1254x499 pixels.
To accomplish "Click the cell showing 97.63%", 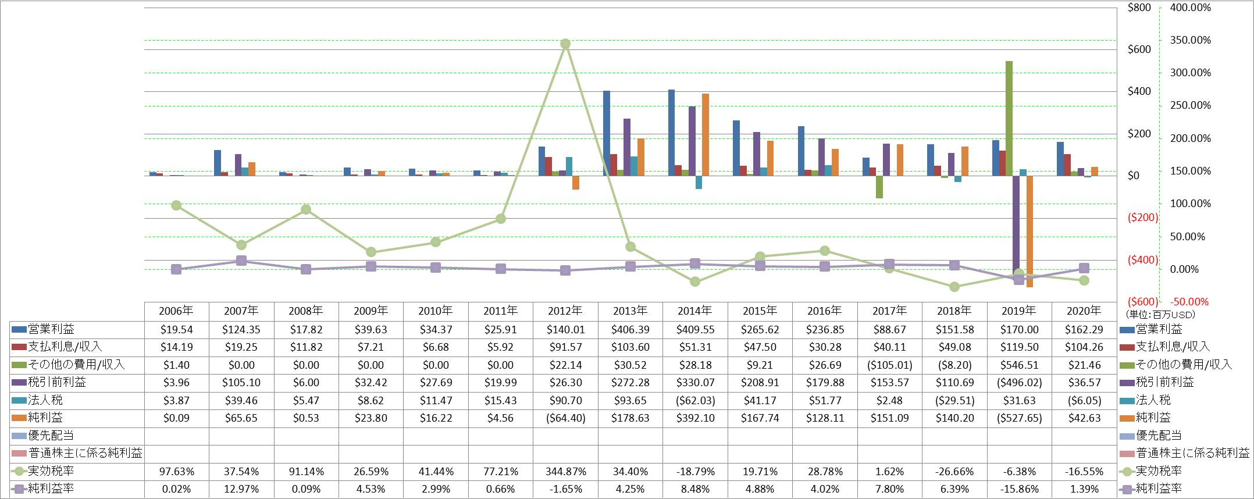I will [x=176, y=472].
